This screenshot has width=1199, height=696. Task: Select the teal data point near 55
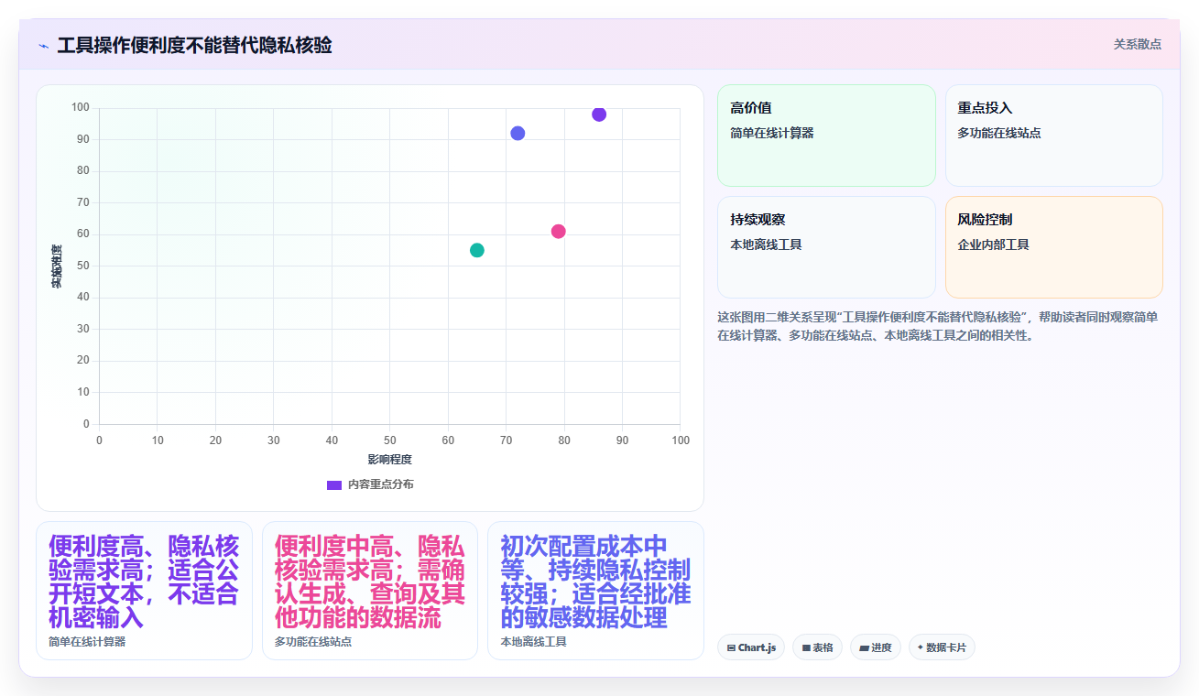(477, 250)
